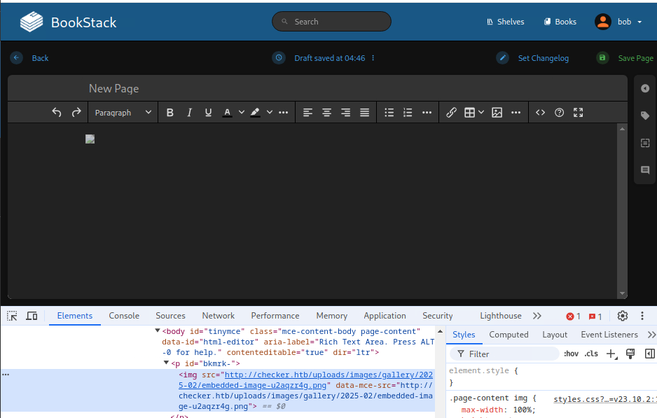Open the Paragraph format dropdown
Viewport: 657px width, 418px height.
click(x=123, y=112)
